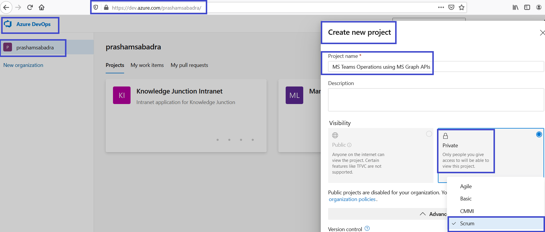Viewport: 545px width, 232px height.
Task: Click the Project name input field
Action: click(x=436, y=67)
